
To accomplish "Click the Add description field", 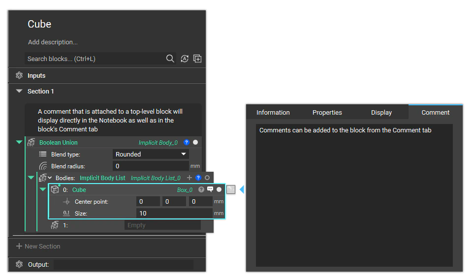I will coord(53,42).
